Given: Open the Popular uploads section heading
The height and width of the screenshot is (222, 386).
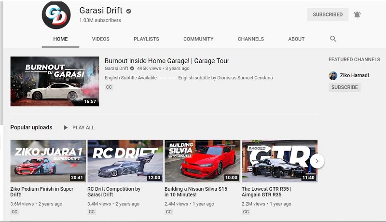Looking at the screenshot, I should pyautogui.click(x=31, y=127).
